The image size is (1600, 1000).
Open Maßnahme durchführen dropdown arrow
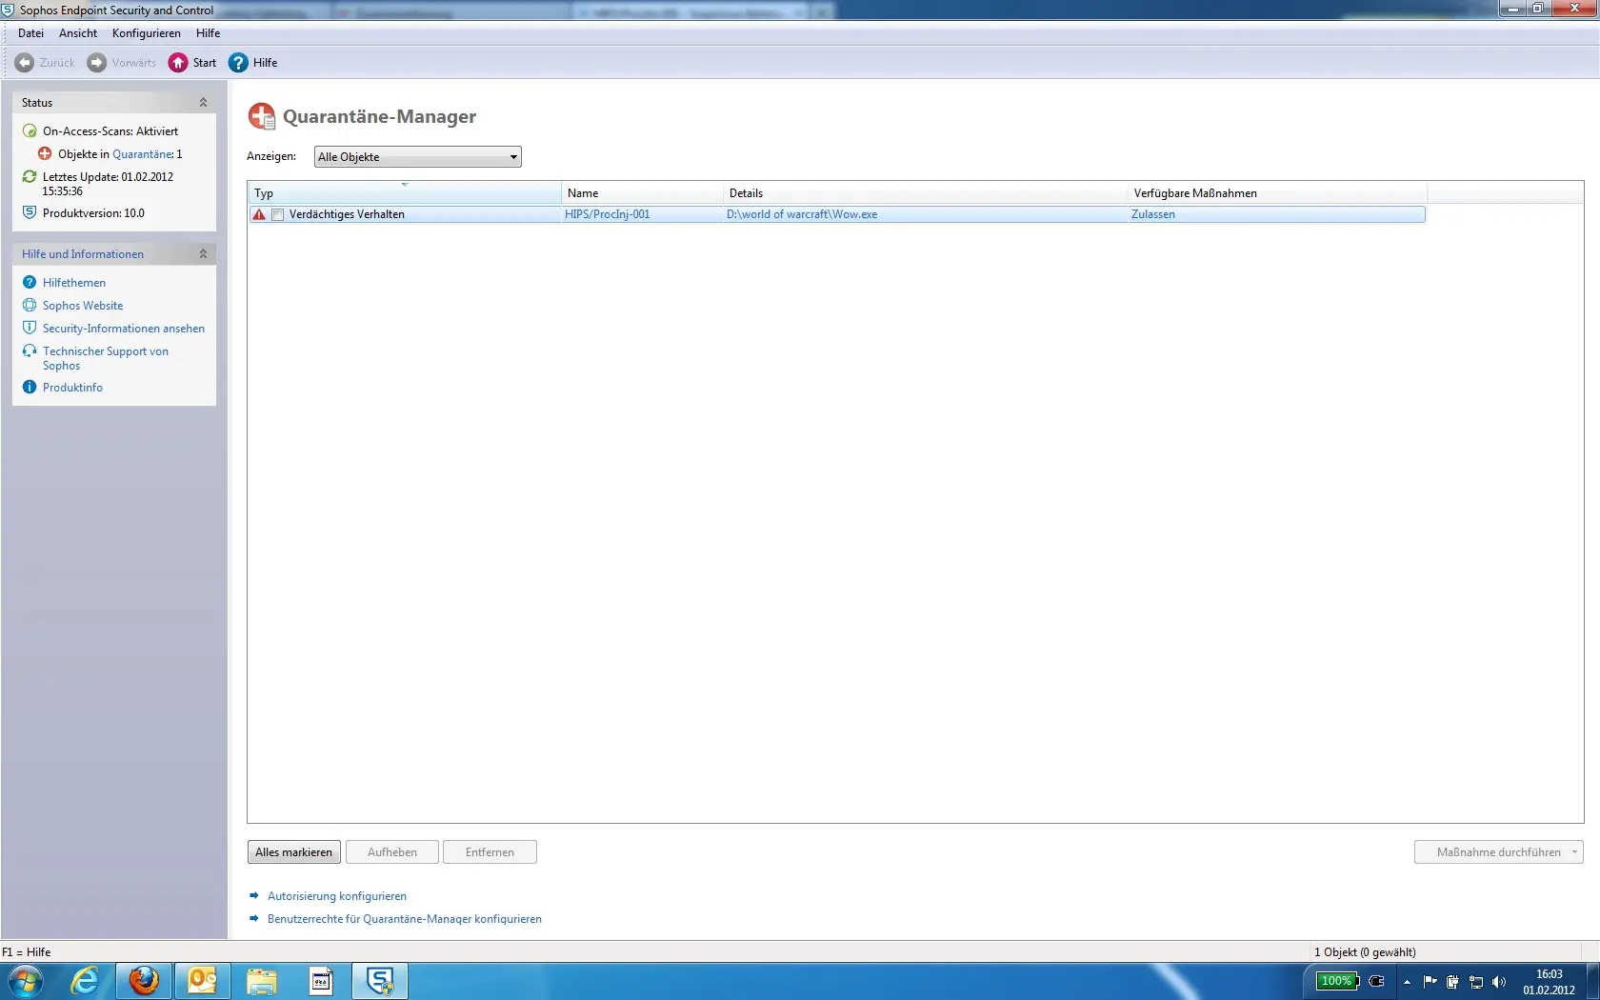click(1574, 852)
